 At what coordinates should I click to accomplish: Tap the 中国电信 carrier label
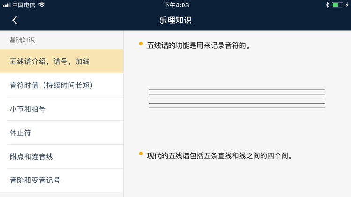tap(24, 5)
